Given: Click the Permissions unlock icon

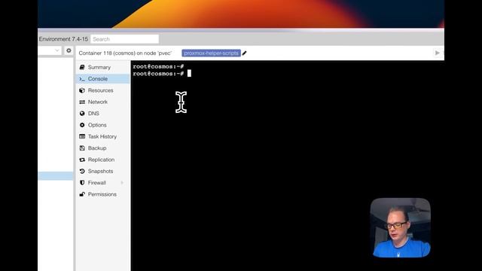Looking at the screenshot, I should pos(82,194).
